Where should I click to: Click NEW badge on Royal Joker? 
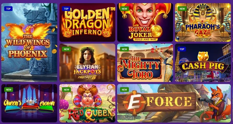124,9
